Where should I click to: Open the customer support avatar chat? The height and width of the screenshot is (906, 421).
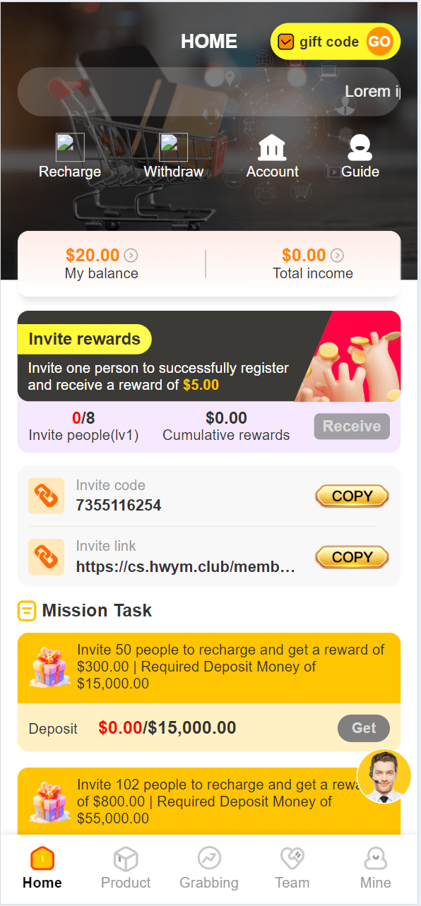(384, 776)
